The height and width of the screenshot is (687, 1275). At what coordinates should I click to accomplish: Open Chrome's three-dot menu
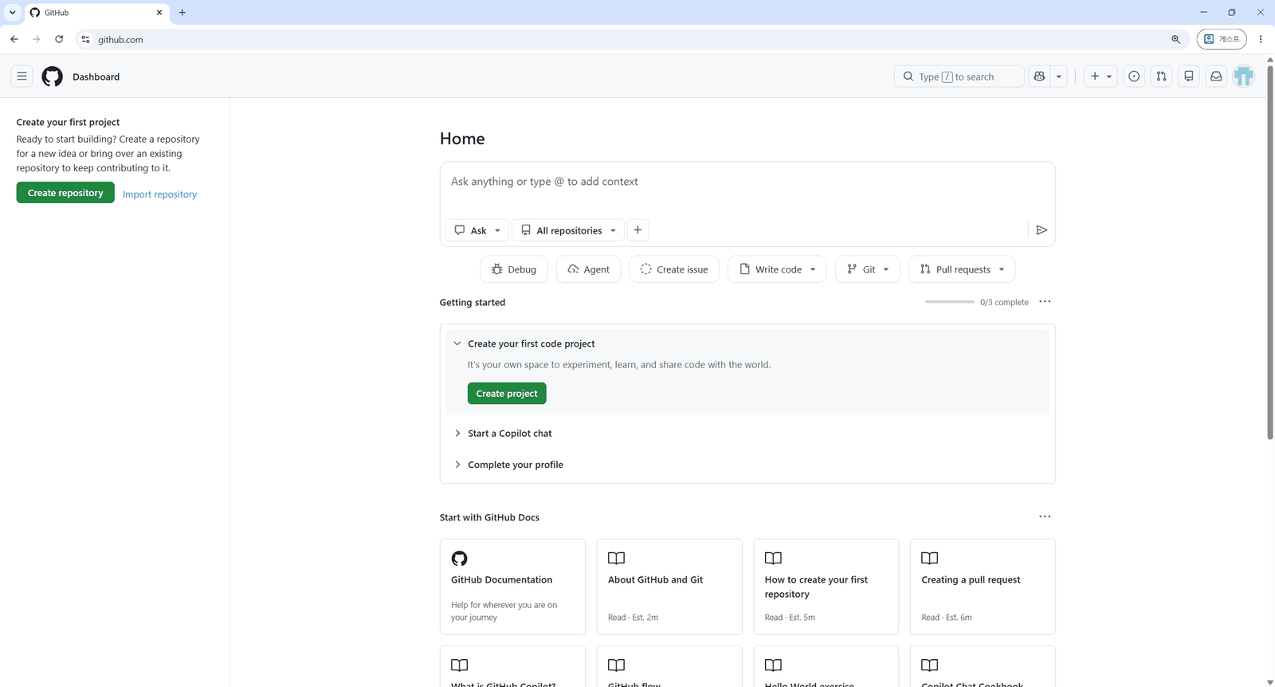1261,39
